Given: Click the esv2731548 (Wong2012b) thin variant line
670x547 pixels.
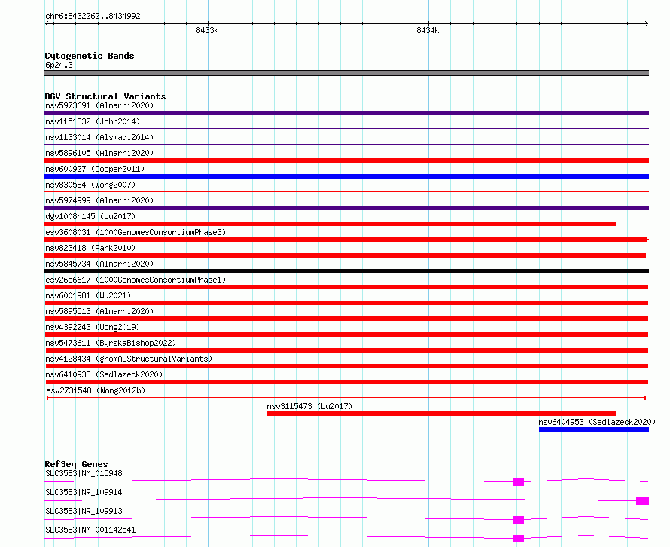Looking at the screenshot, I should (x=346, y=398).
